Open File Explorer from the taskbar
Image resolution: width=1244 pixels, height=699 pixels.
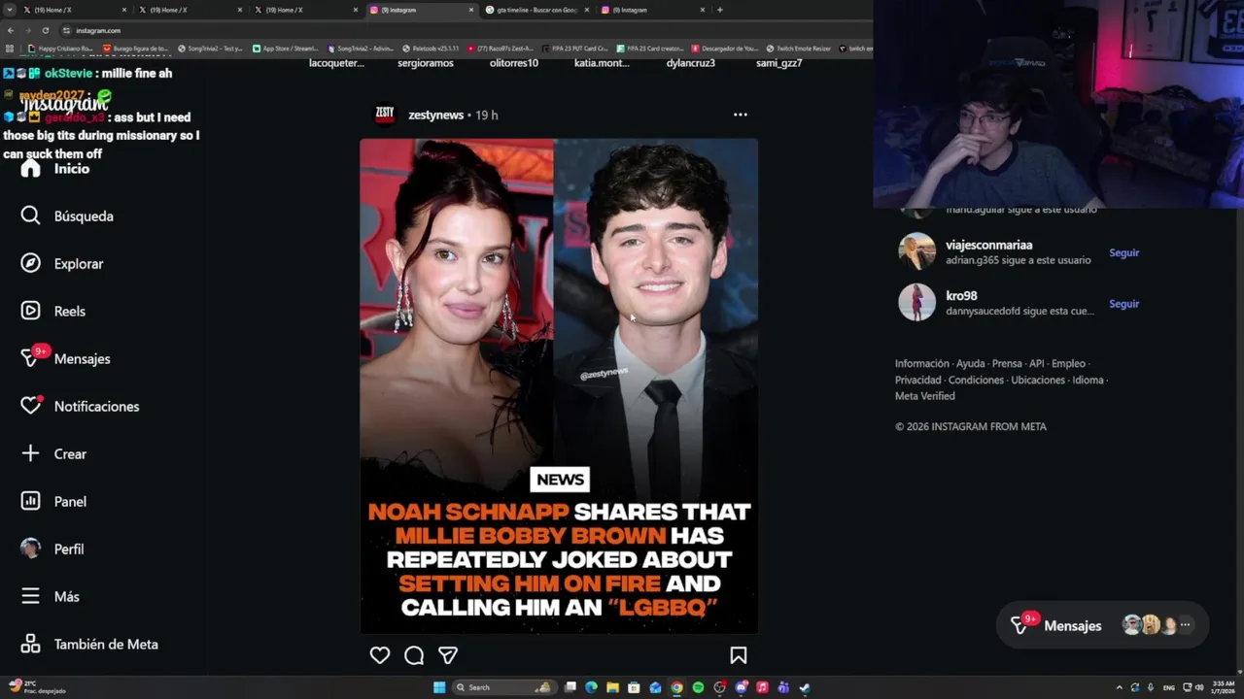pos(612,687)
